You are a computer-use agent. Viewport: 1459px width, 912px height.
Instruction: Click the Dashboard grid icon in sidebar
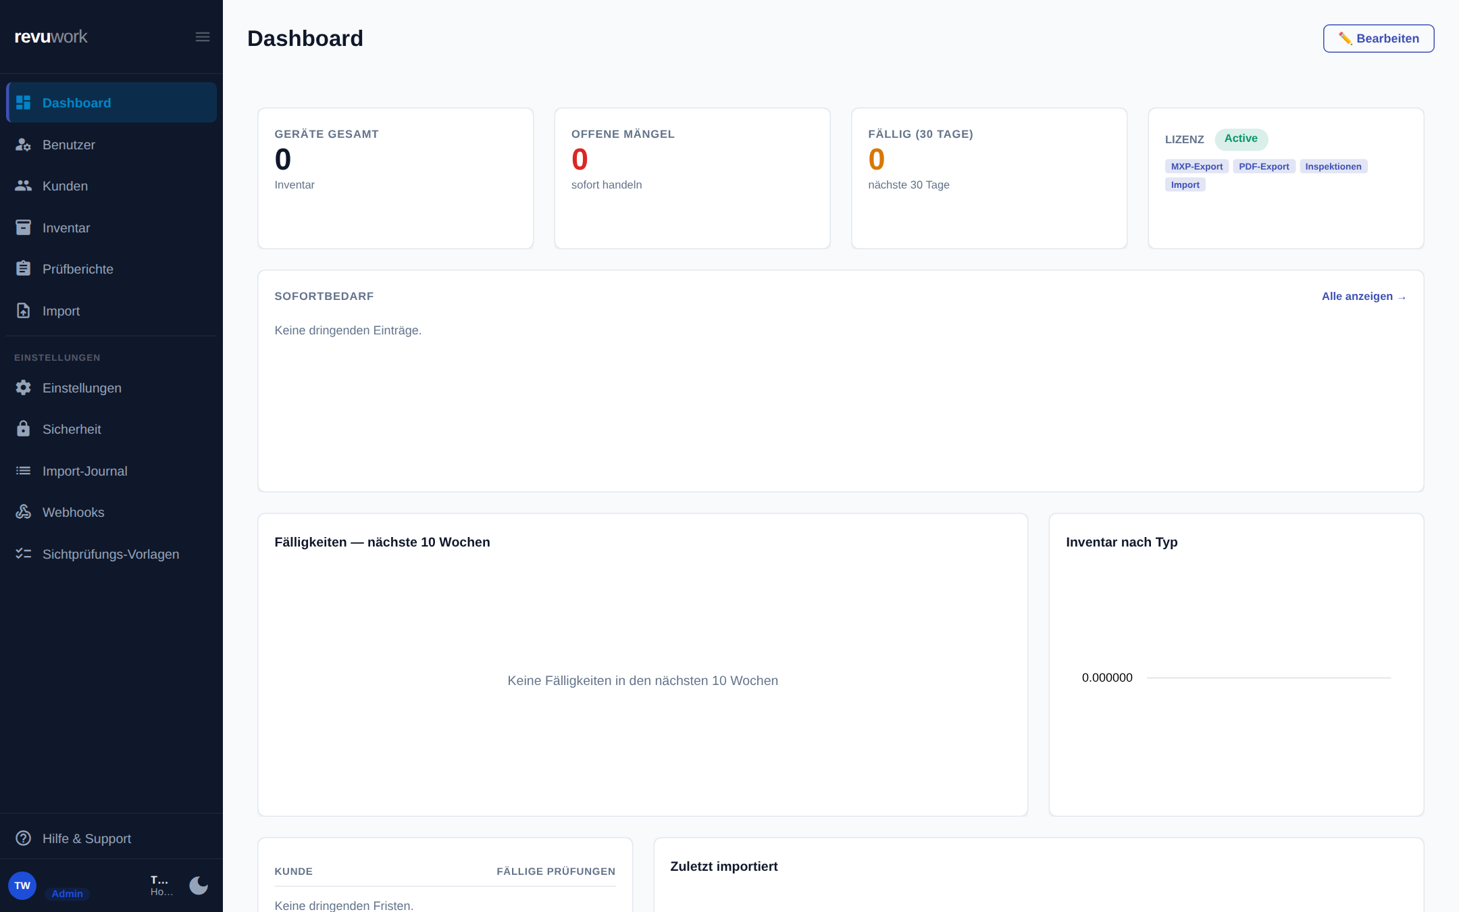24,103
